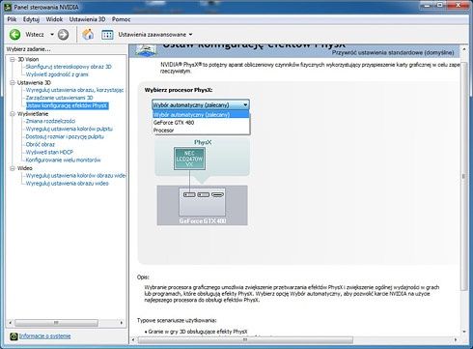Open the home icon in toolbar
Viewport: 473px width, 349px height.
click(88, 34)
